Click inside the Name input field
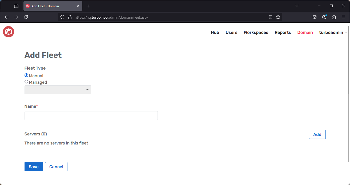The width and height of the screenshot is (350, 185). click(91, 116)
